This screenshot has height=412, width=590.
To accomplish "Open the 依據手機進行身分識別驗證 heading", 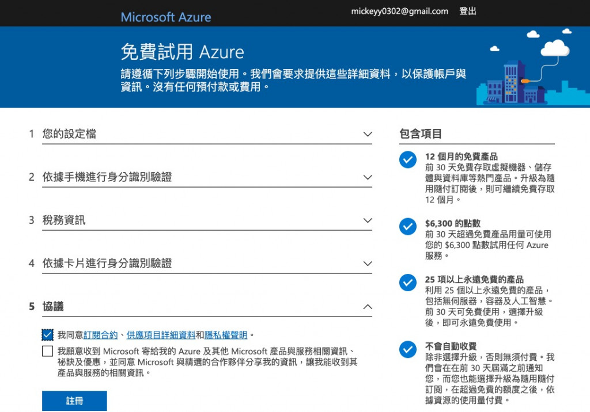I will (107, 177).
